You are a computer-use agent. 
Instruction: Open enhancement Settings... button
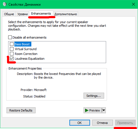94,96
